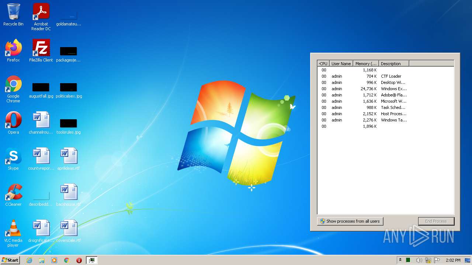
Task: Select the countyrepor document icon
Action: point(41,159)
